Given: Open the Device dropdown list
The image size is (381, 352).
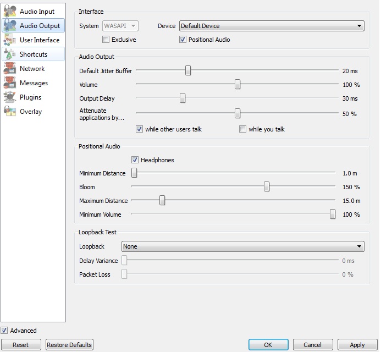Looking at the screenshot, I should tap(272, 26).
